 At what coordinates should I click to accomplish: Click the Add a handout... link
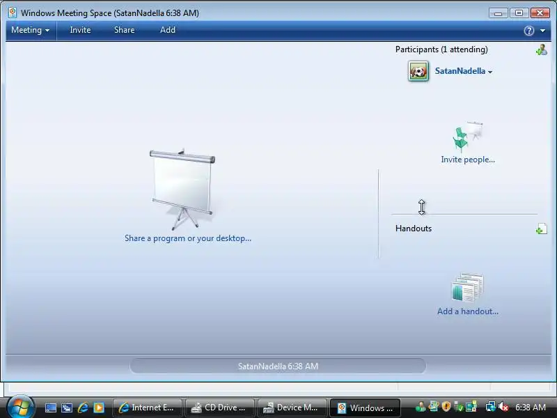pyautogui.click(x=468, y=311)
